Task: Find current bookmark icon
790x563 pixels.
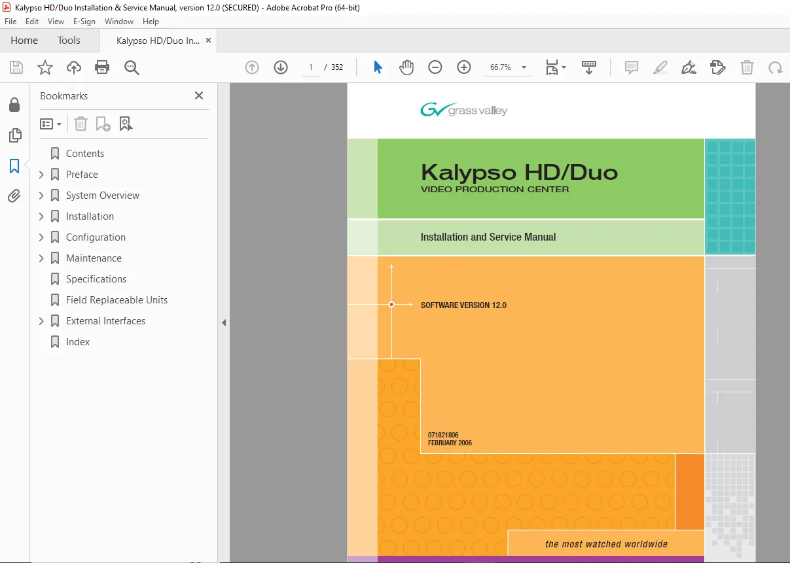Action: coord(126,124)
